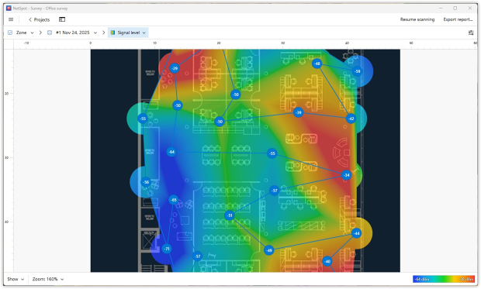This screenshot has height=289, width=481.
Task: Select the -57 point below -34
Action: pyautogui.click(x=274, y=191)
